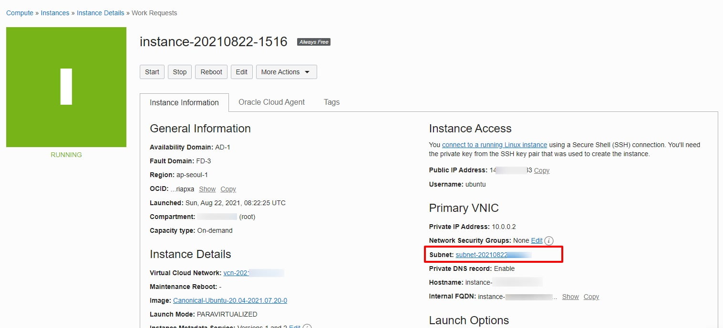The image size is (723, 328).
Task: Switch to the Tags tab
Action: point(331,102)
